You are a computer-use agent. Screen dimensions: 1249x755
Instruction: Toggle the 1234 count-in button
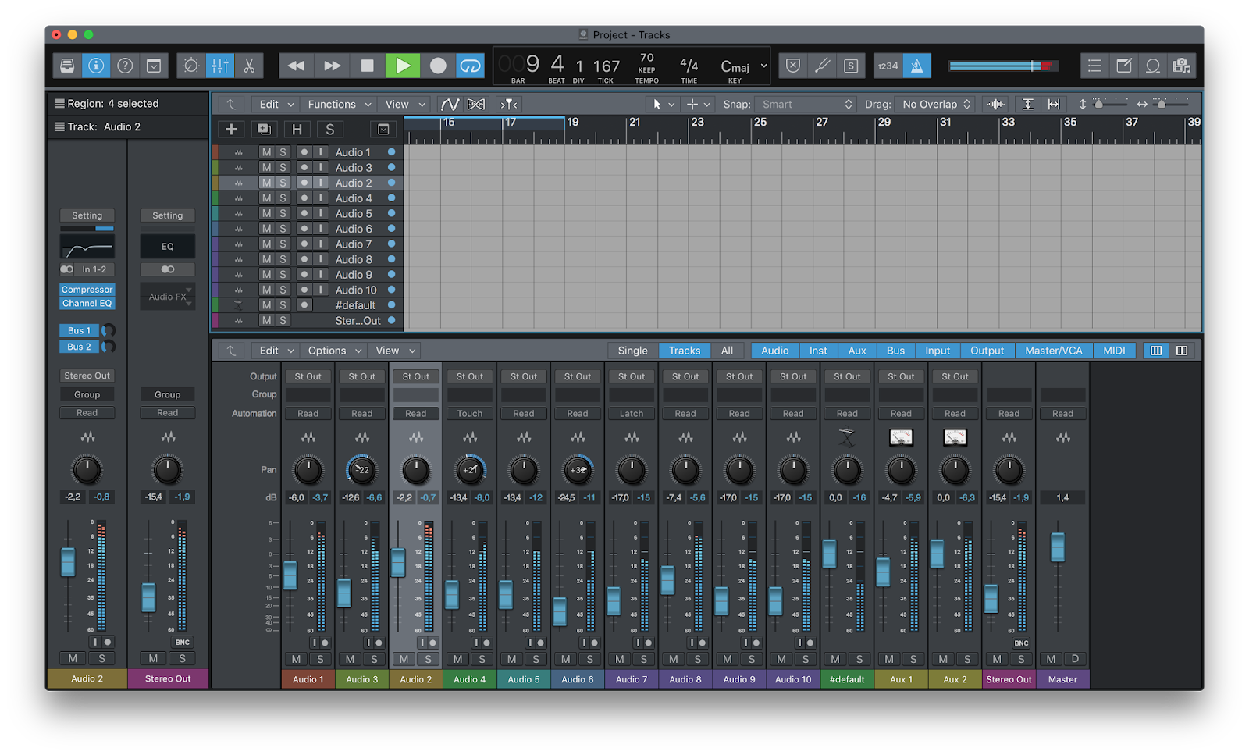(888, 66)
